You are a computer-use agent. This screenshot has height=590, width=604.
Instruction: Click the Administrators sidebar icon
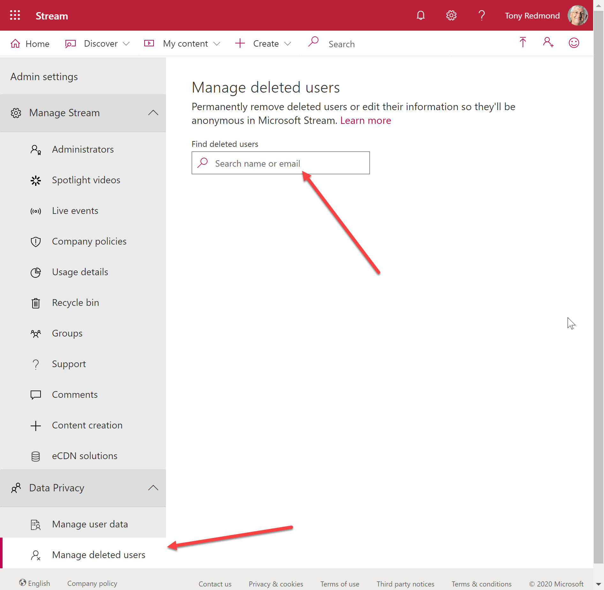click(36, 149)
